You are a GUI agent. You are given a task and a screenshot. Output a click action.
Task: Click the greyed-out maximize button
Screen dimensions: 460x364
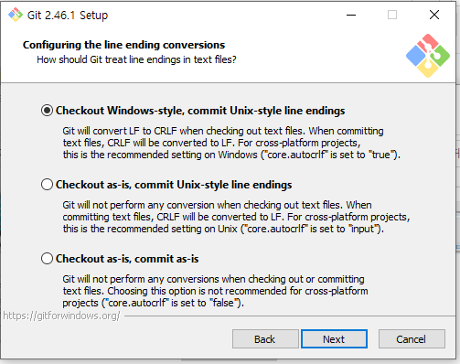[x=392, y=15]
